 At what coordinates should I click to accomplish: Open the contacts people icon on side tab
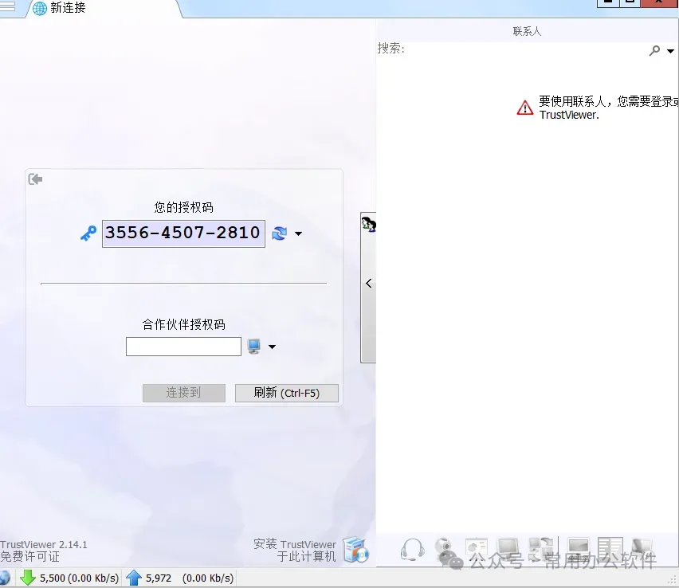368,225
